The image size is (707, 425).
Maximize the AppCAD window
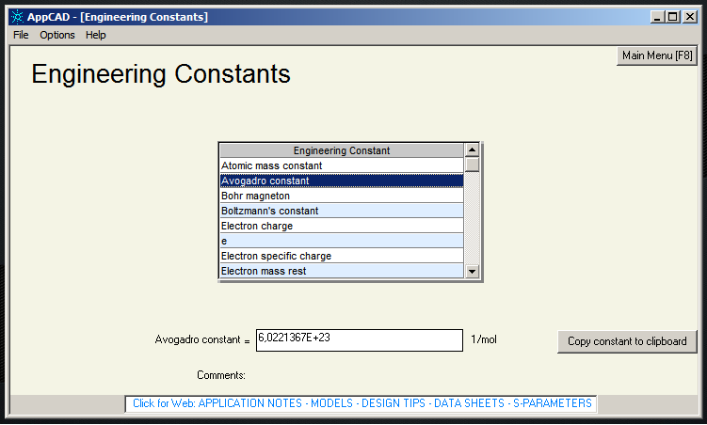point(672,16)
